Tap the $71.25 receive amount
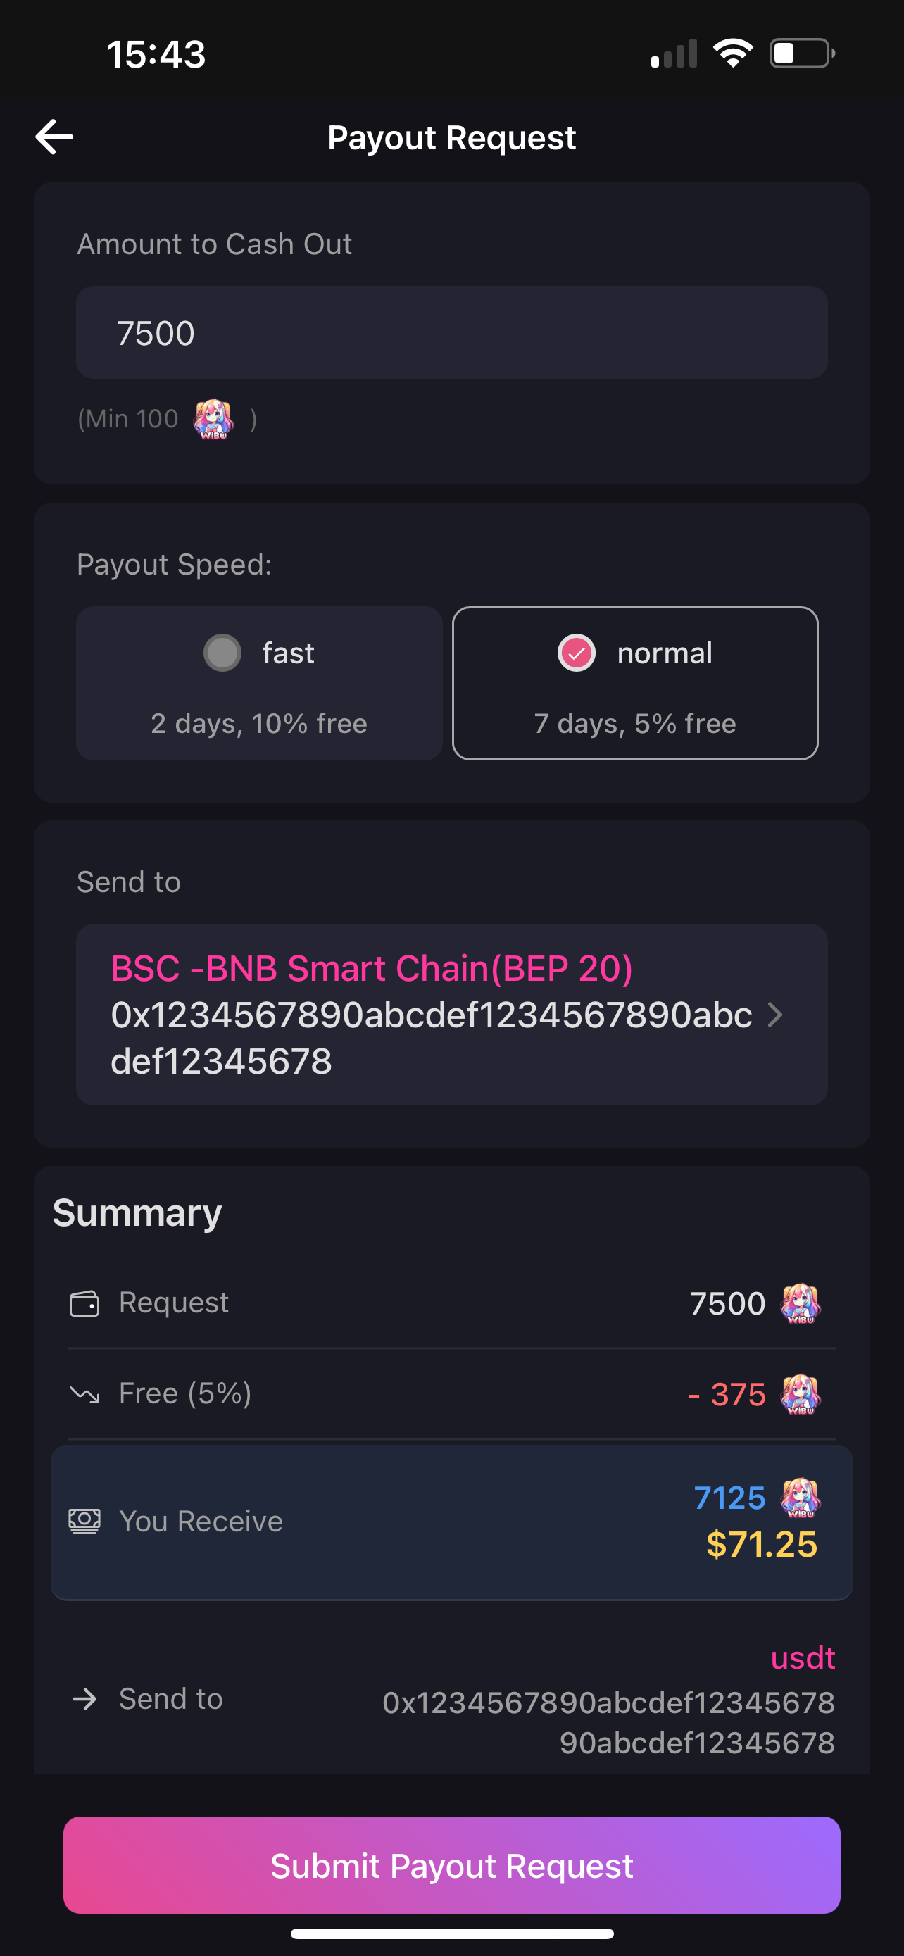Image resolution: width=904 pixels, height=1956 pixels. 761,1544
